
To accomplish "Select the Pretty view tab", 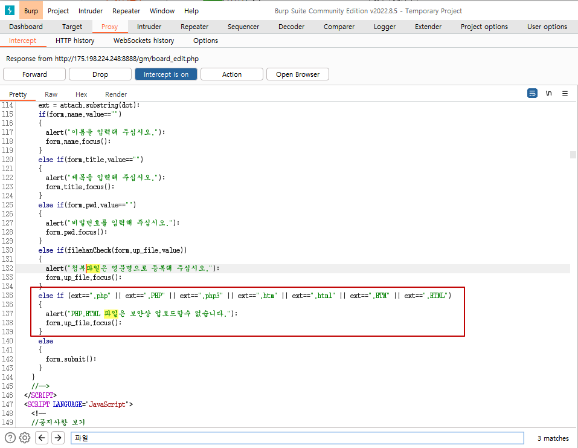I will 18,94.
